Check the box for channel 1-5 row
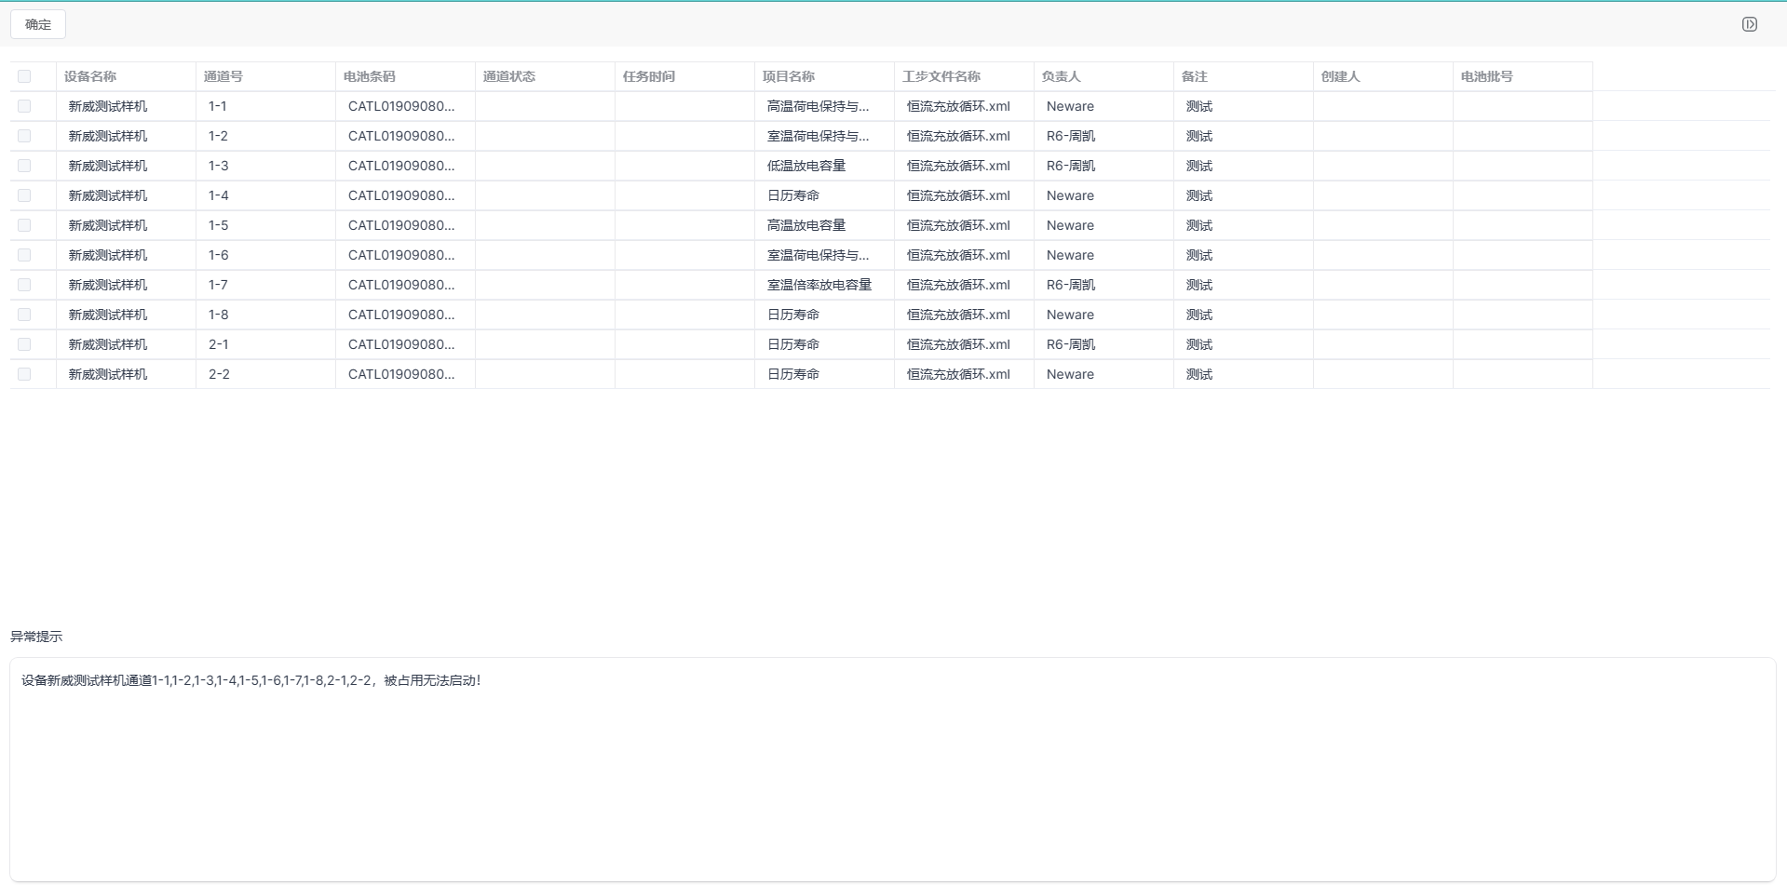Viewport: 1787px width, 885px height. (x=24, y=225)
